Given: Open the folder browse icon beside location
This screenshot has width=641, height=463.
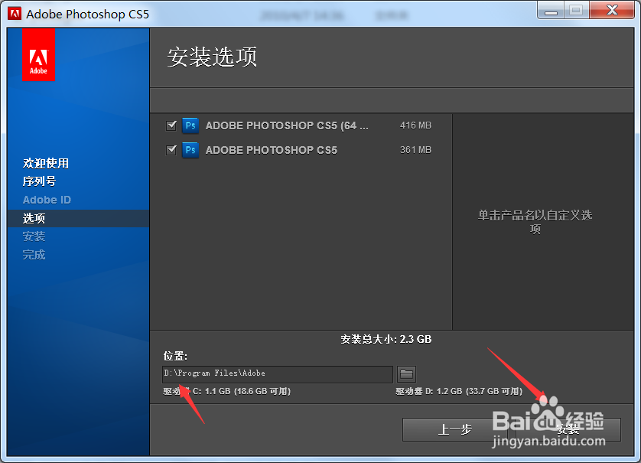Looking at the screenshot, I should tap(406, 373).
